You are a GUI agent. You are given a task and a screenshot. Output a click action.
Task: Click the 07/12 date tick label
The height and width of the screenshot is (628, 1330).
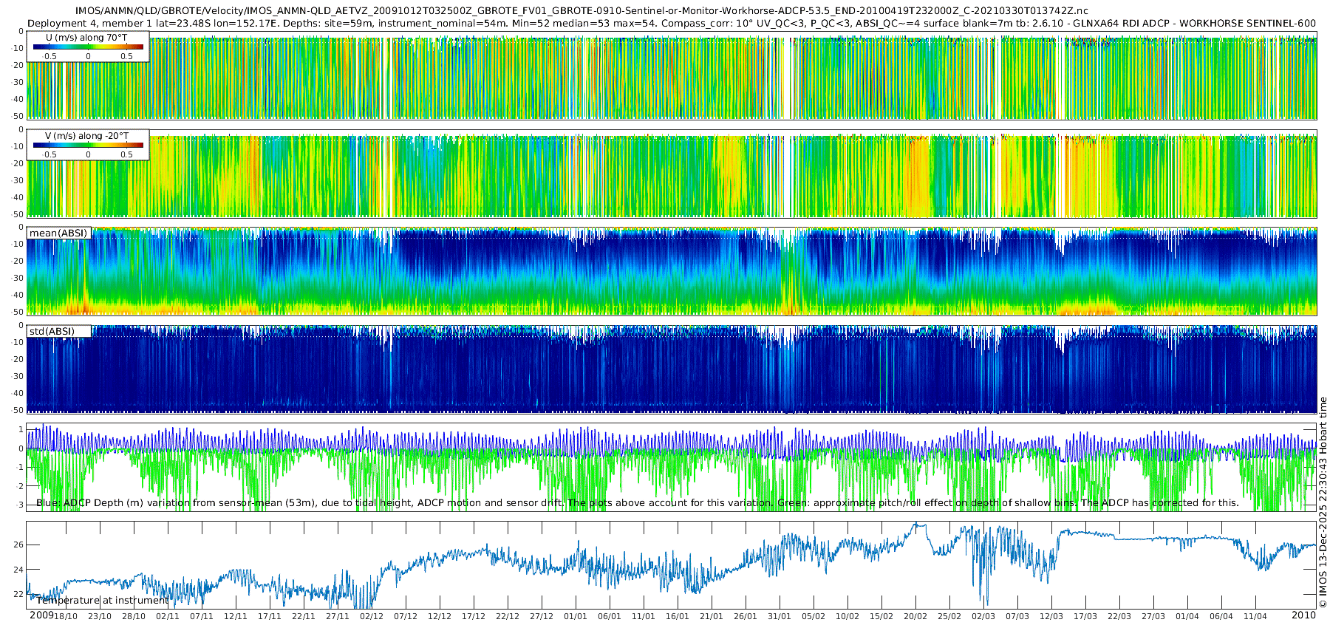coord(406,617)
